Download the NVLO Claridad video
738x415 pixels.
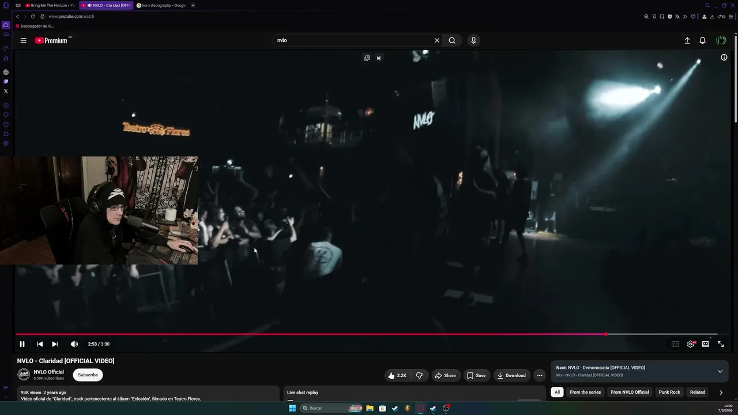point(511,376)
